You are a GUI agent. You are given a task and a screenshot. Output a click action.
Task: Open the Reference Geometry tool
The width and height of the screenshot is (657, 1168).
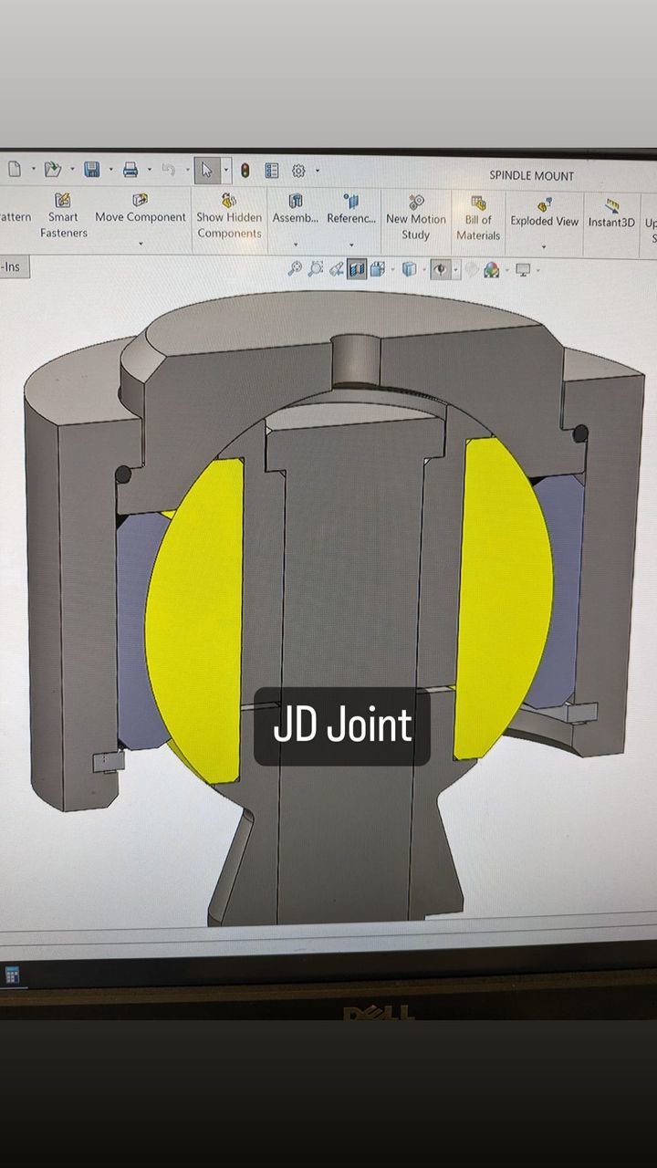click(x=351, y=210)
